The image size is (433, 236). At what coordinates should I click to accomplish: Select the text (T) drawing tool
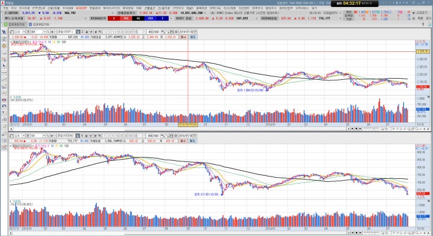(4, 140)
